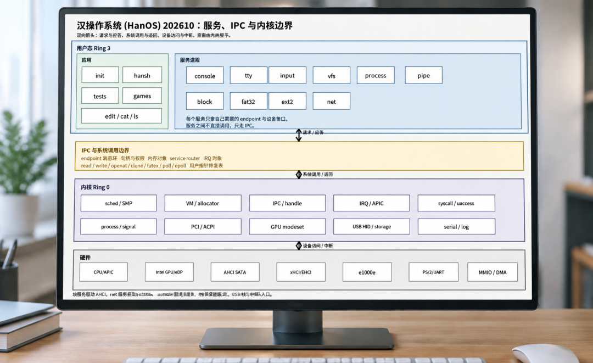
Task: Select the standalone process service box
Action: (x=376, y=75)
